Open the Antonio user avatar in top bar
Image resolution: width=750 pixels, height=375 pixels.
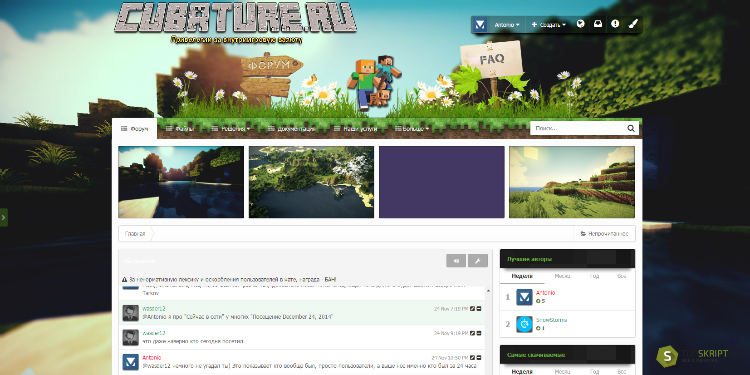click(x=480, y=25)
